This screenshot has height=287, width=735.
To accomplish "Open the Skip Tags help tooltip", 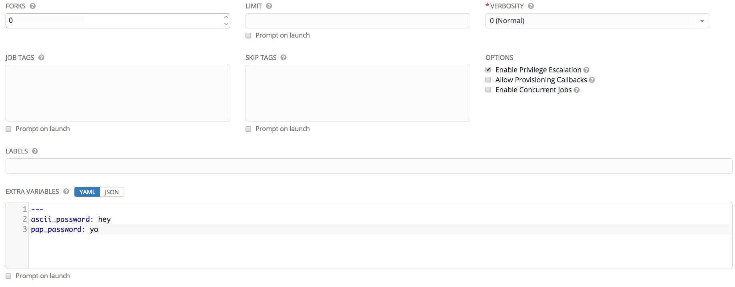I will [284, 58].
